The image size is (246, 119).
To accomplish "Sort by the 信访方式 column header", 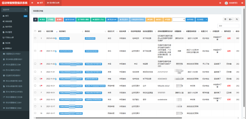I will pos(112,31).
